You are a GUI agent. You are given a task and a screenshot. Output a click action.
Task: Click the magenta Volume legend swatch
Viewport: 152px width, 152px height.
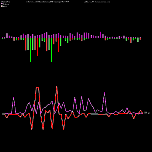(2, 4)
